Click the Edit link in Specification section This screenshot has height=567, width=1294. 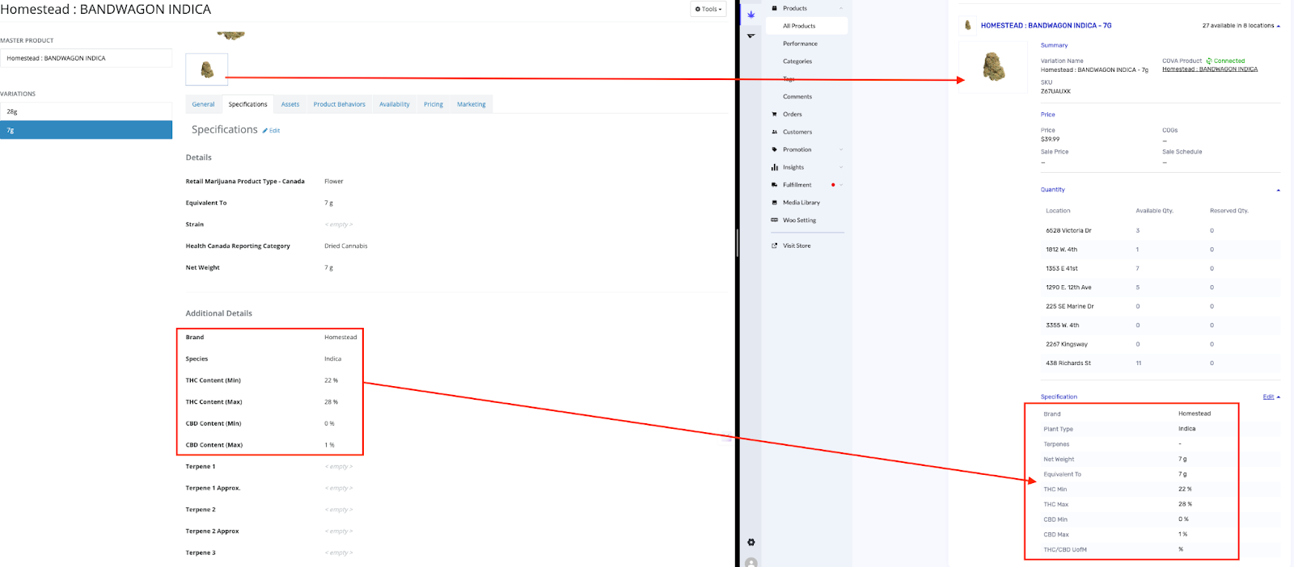click(x=1268, y=397)
